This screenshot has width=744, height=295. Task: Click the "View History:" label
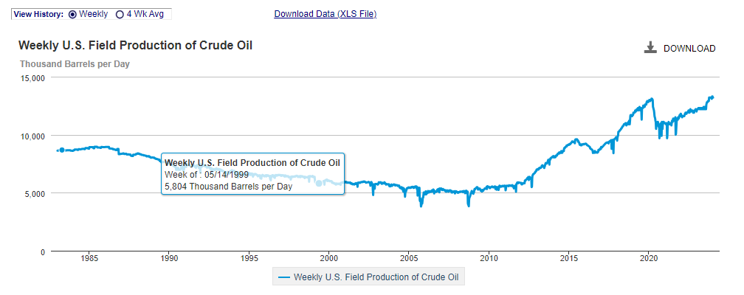pos(38,14)
